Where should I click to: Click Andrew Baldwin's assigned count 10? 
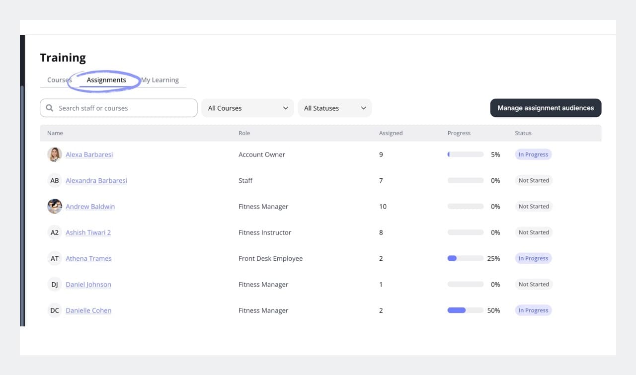pos(383,206)
